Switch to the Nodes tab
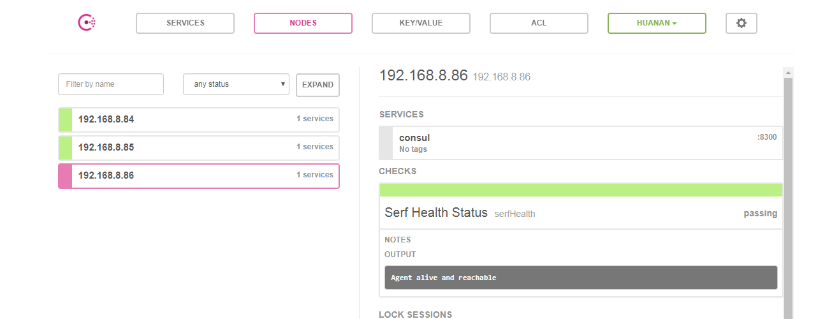Screen dimensions: 825x319 pos(303,23)
